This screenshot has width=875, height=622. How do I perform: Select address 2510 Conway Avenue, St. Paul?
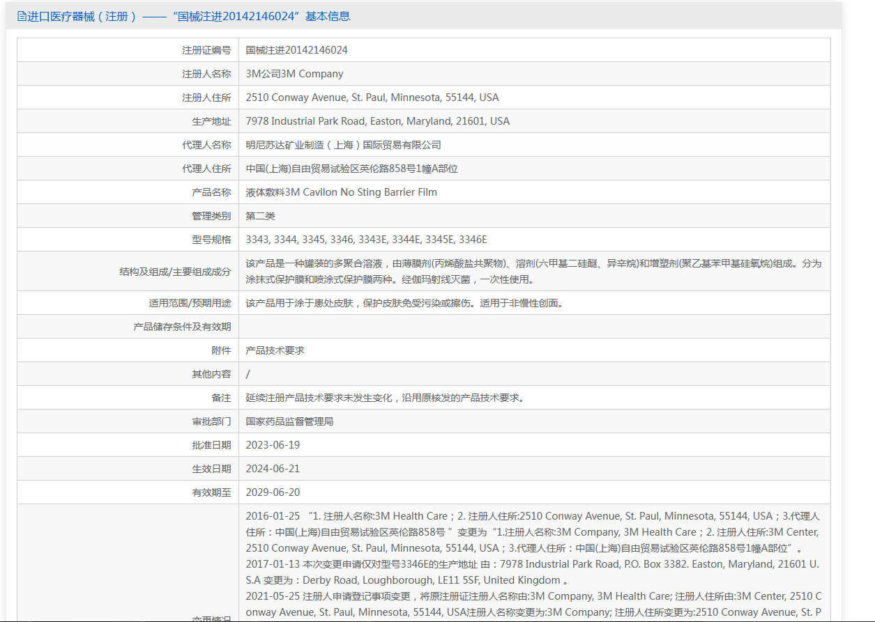click(372, 98)
